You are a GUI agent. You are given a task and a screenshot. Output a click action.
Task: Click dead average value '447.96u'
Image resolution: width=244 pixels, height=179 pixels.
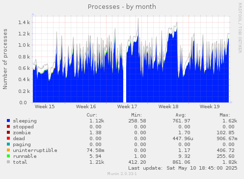[x=183, y=139]
